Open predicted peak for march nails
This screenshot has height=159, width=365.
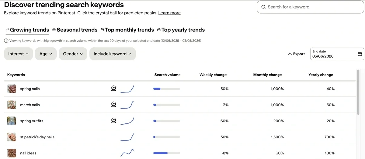pos(113,105)
